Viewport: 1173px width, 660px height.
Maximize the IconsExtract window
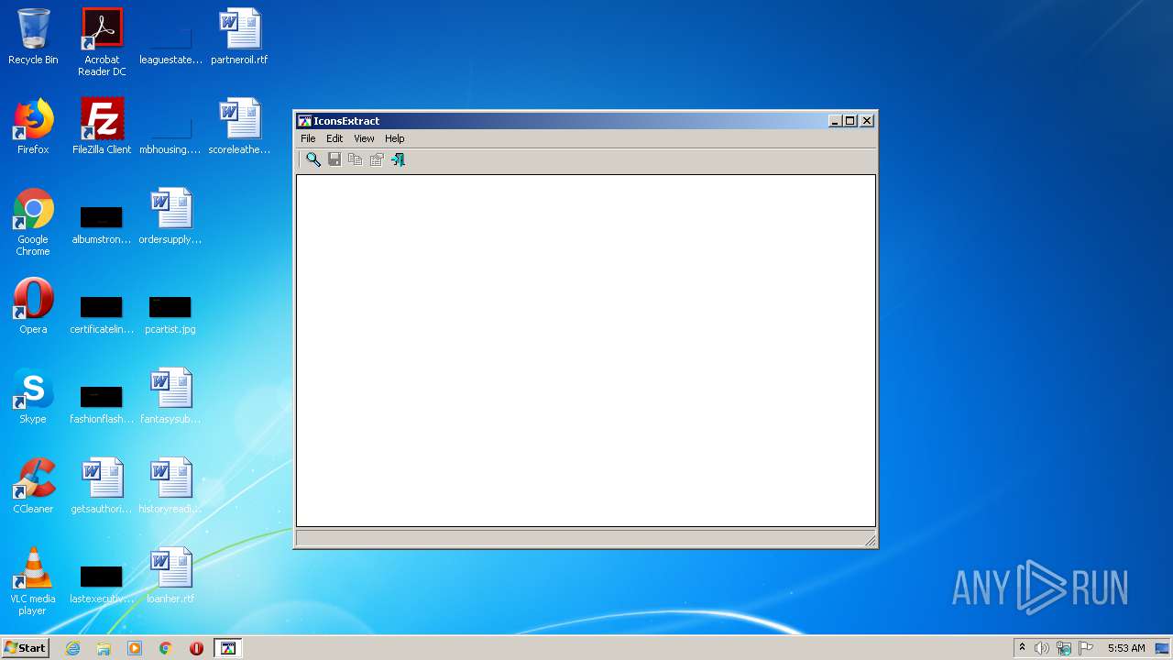(850, 121)
